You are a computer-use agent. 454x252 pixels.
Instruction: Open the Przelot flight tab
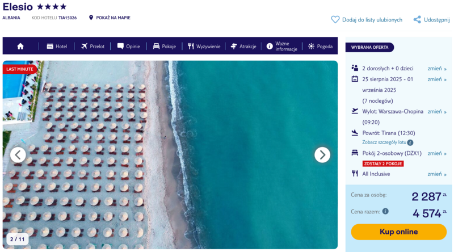click(93, 47)
